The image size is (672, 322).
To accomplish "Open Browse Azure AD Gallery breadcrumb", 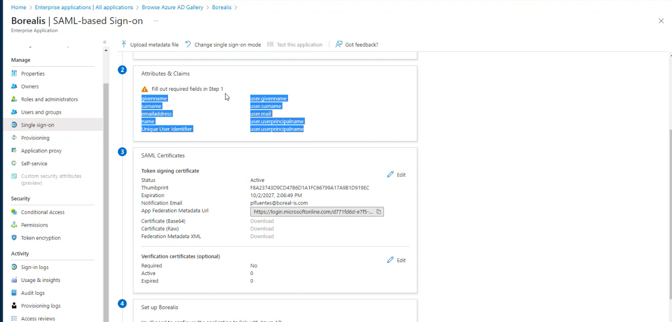I will (x=173, y=7).
